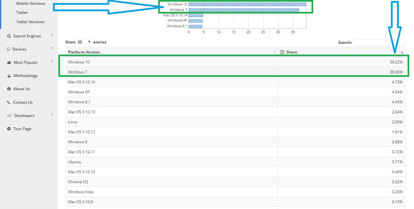Open the Developers section

pyautogui.click(x=24, y=116)
